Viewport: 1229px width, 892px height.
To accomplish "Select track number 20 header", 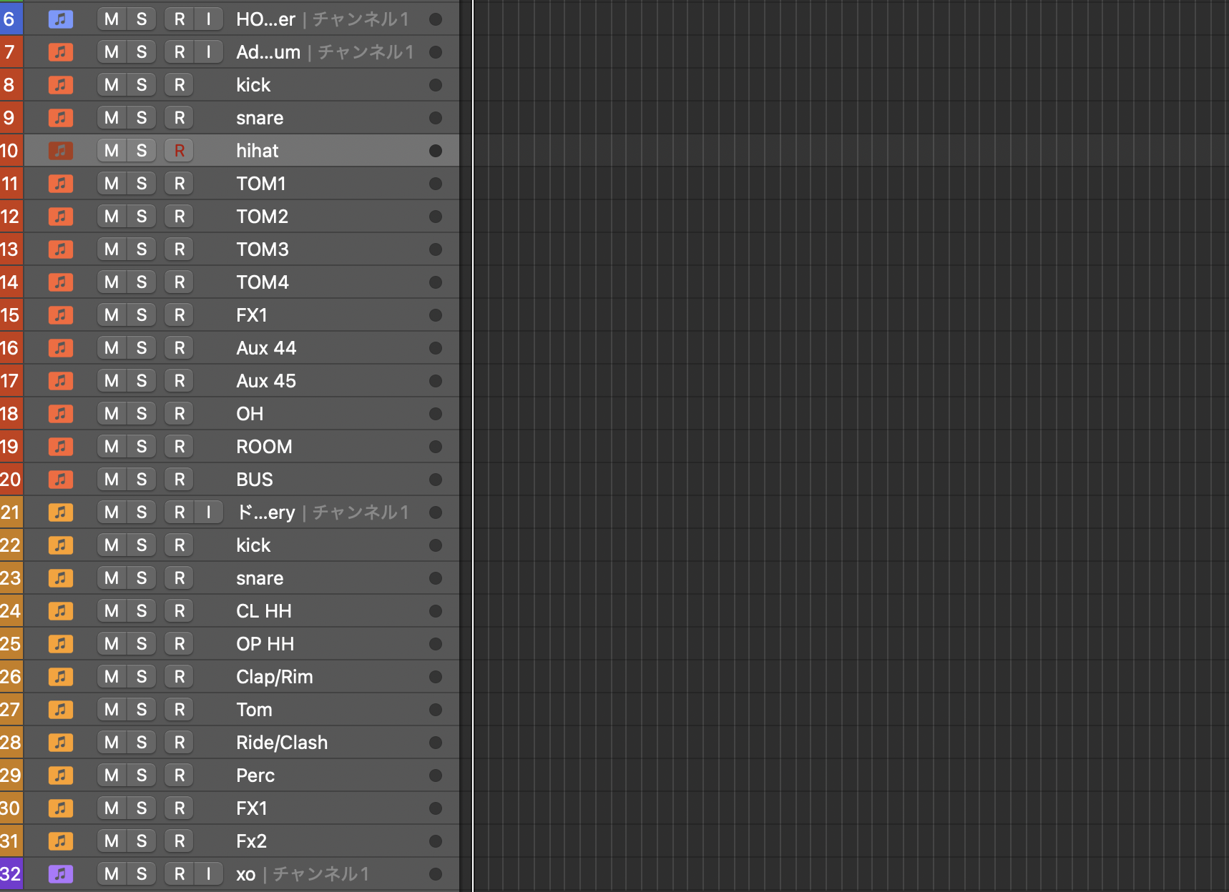I will coord(11,480).
